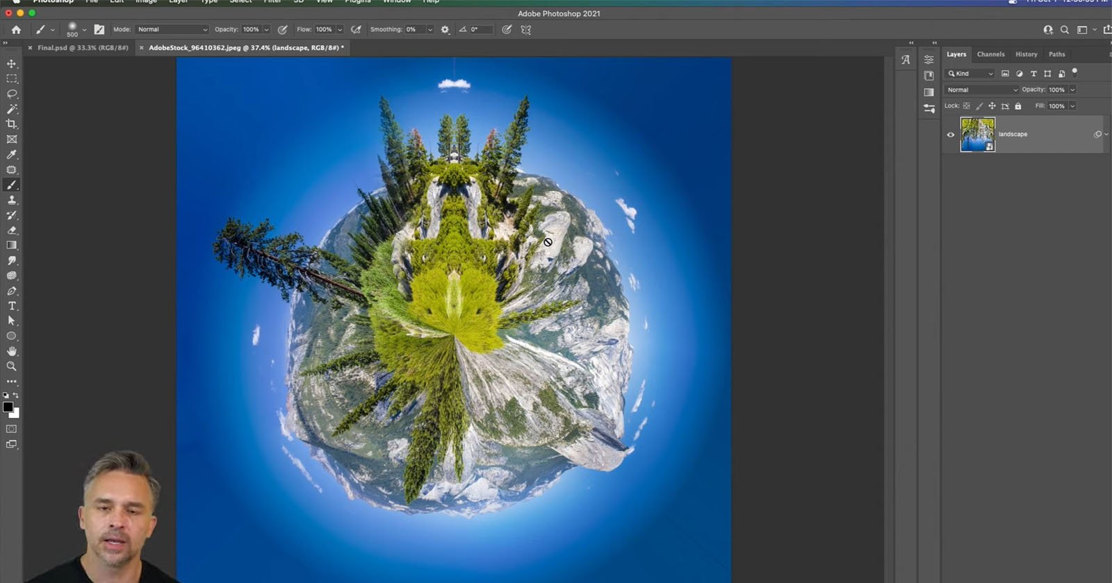Toggle lock all for layer
Image resolution: width=1112 pixels, height=583 pixels.
click(1018, 106)
